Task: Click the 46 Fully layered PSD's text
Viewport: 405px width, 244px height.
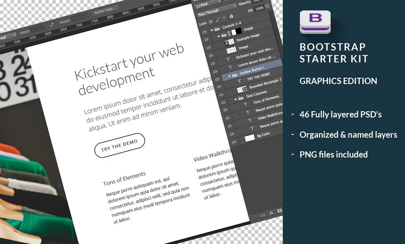Action: pos(341,115)
